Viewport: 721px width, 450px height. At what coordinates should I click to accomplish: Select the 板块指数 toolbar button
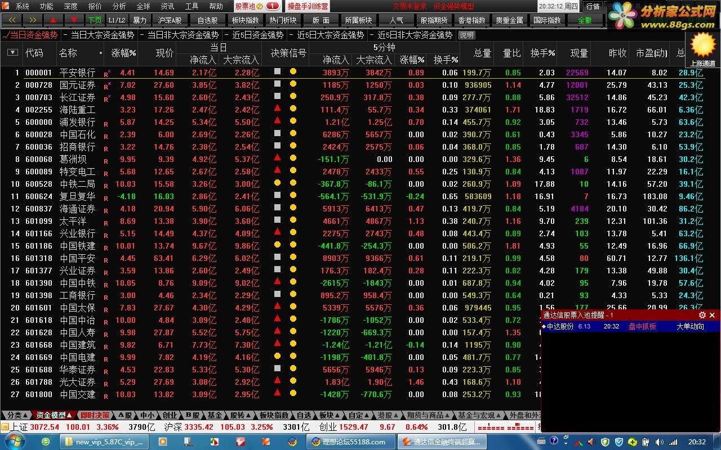click(x=245, y=20)
